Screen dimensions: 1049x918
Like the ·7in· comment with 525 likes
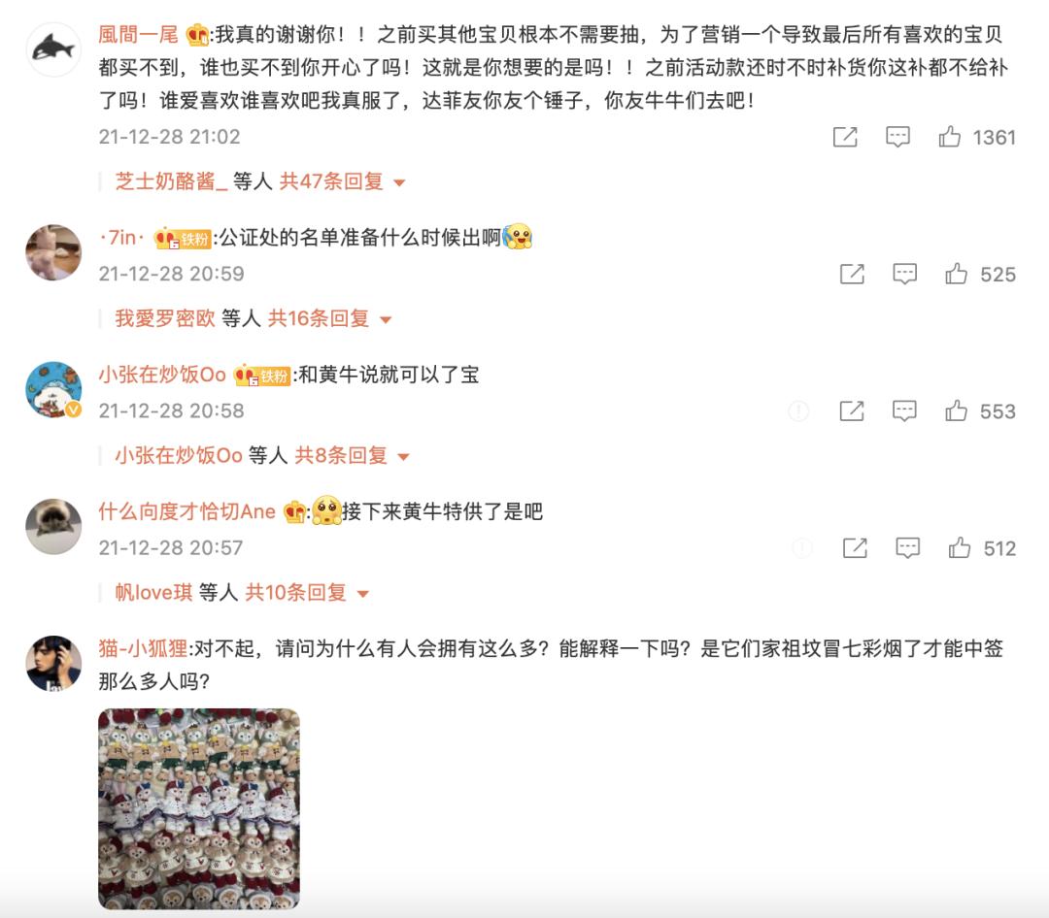tap(956, 274)
